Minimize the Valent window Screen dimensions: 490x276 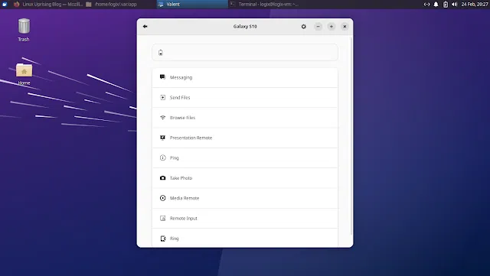[318, 27]
